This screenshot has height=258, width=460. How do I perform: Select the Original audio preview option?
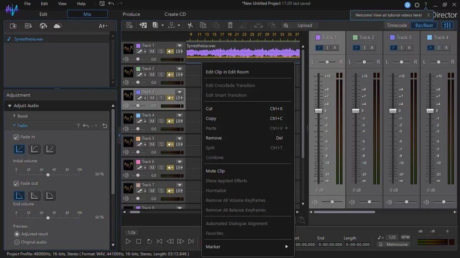(16, 242)
